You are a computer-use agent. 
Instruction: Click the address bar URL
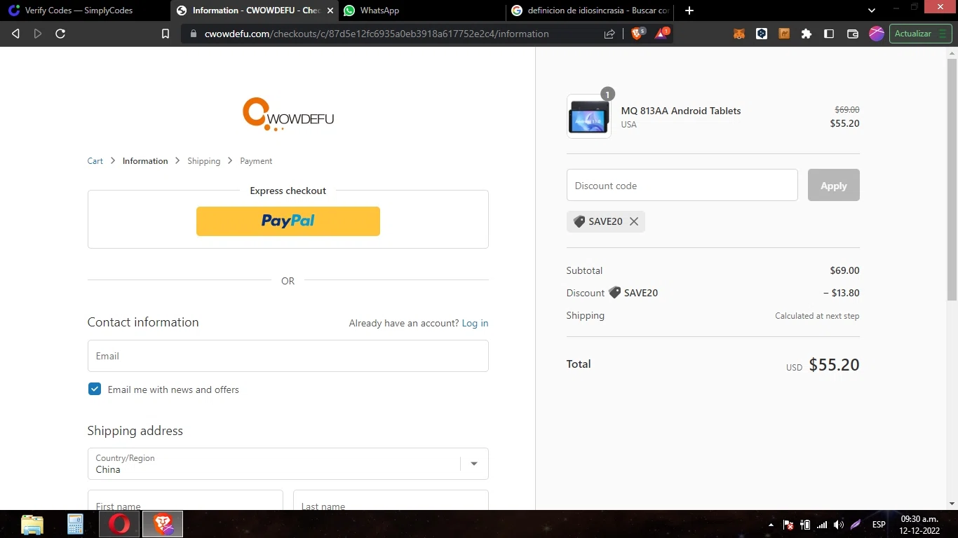(x=377, y=34)
